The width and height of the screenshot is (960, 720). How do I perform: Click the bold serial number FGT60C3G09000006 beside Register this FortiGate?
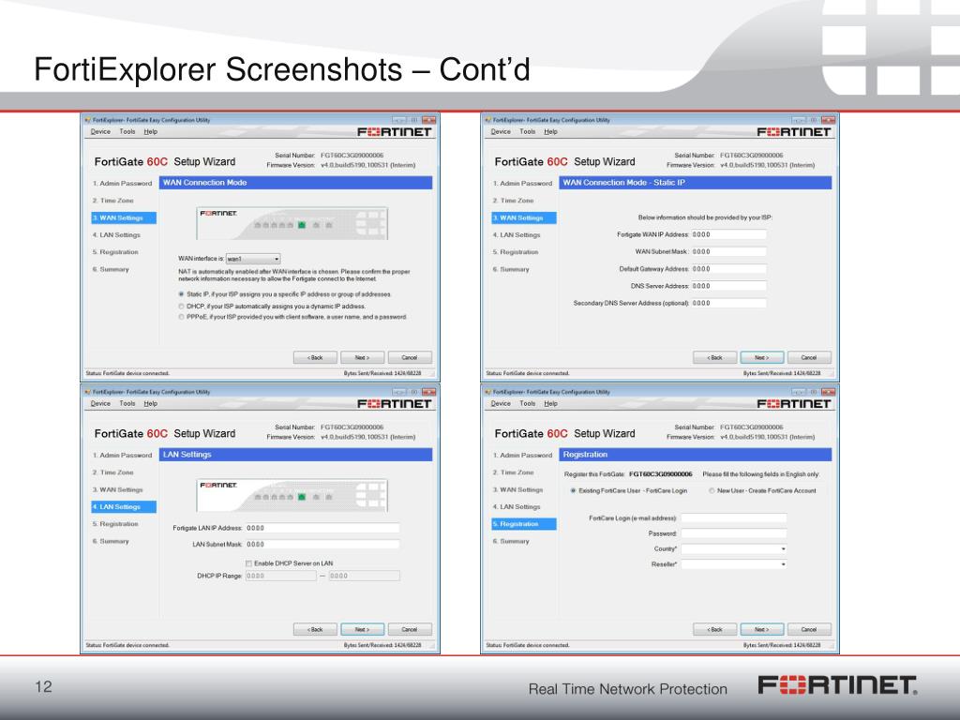click(661, 474)
